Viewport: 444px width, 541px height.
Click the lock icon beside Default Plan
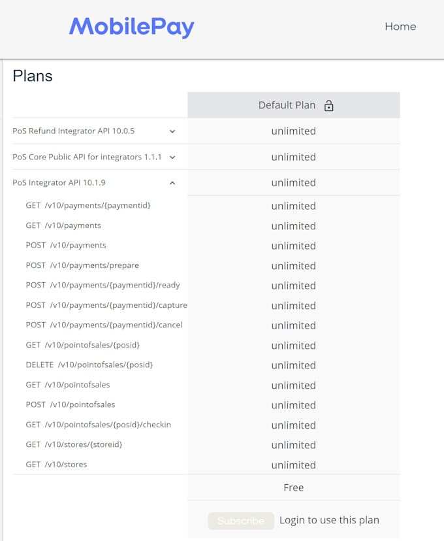329,106
